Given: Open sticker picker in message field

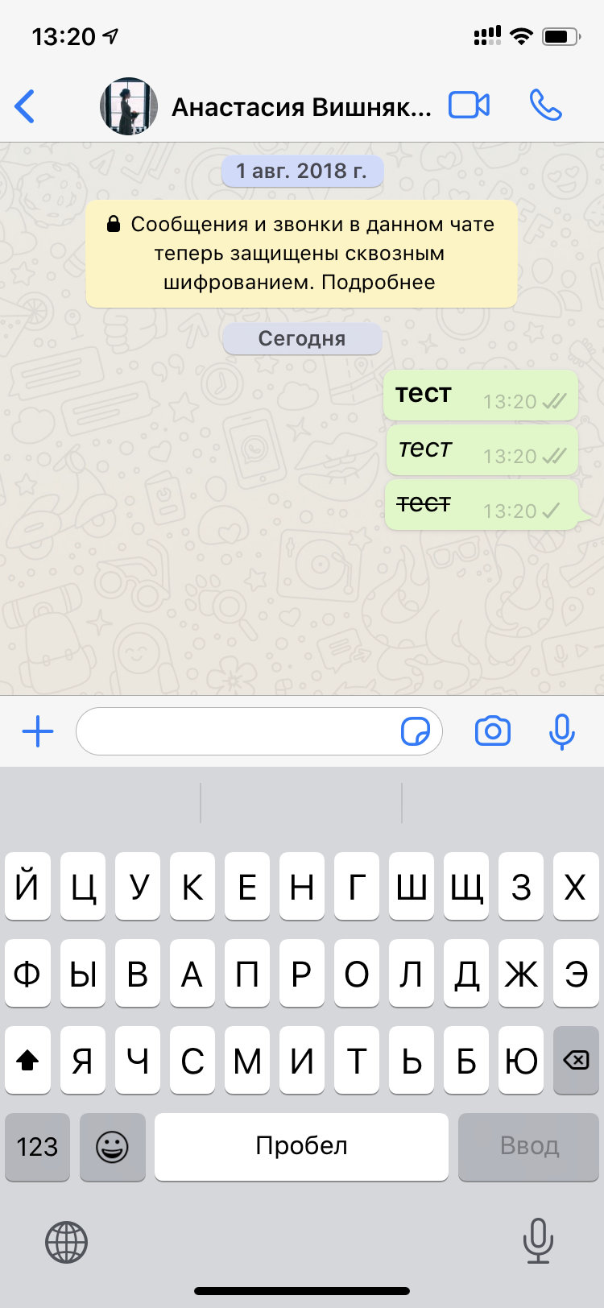Looking at the screenshot, I should coord(416,732).
